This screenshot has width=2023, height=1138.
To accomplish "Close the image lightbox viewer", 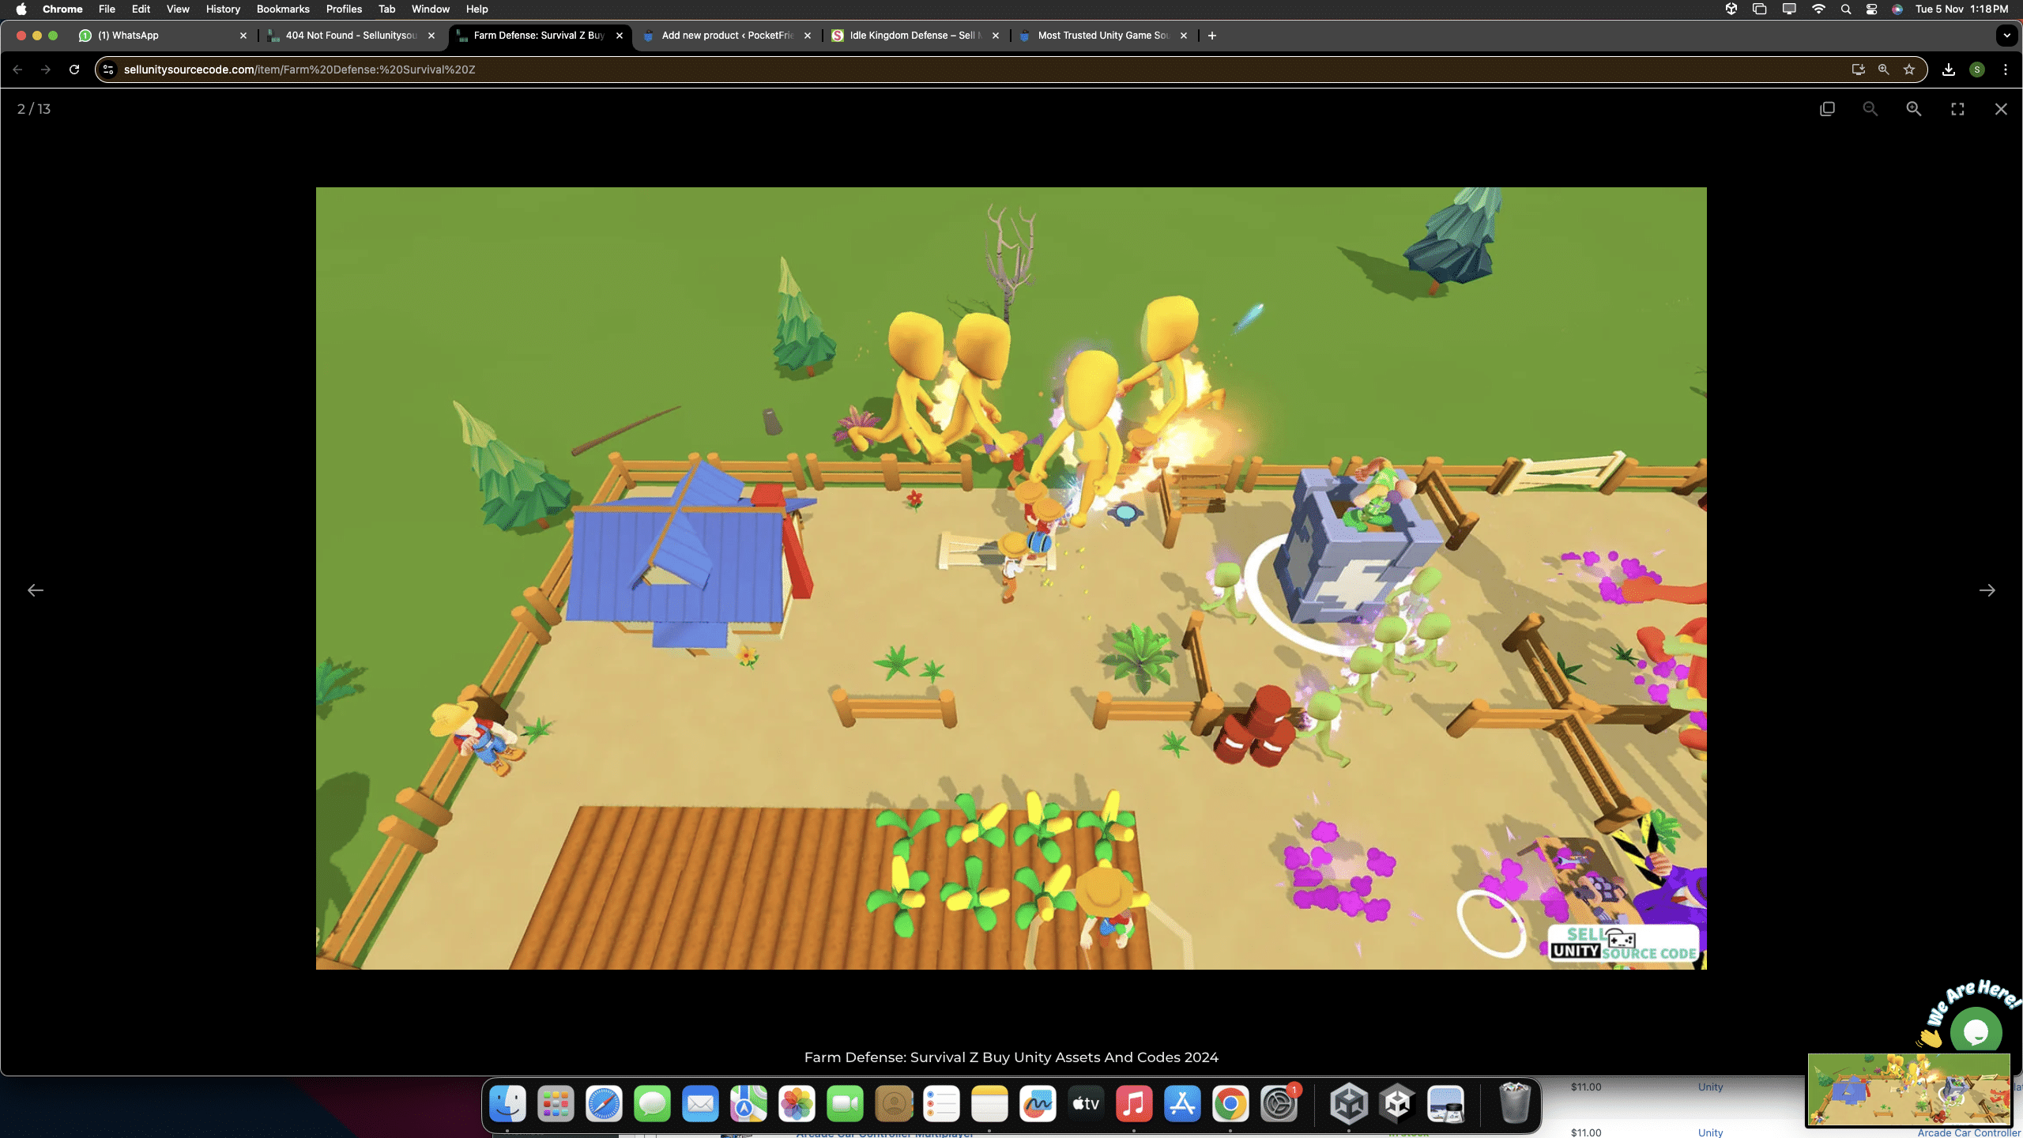I will tap(2001, 109).
